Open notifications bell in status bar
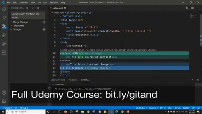Viewport: 202px width, 114px height. click(199, 108)
